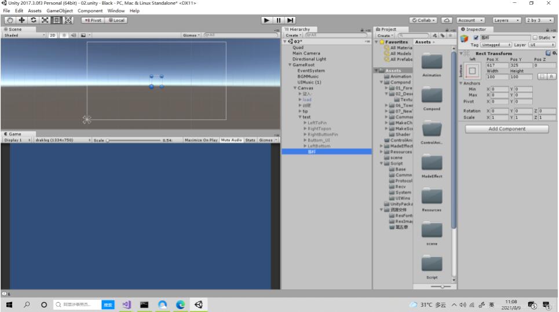The height and width of the screenshot is (312, 559).
Task: Toggle the Pivot handle position
Action: click(x=93, y=20)
